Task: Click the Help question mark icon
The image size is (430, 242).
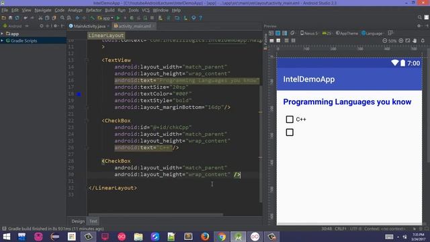Action: (x=201, y=18)
